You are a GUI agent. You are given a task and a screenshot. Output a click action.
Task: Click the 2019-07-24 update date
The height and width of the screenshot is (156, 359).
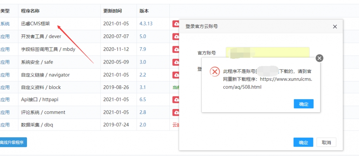[116, 125]
